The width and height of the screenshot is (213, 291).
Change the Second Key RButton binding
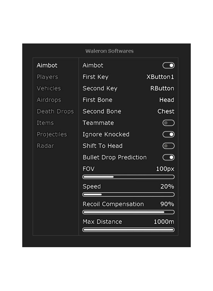[x=162, y=88]
